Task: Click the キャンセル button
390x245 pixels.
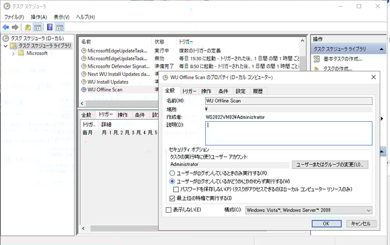Action: click(x=361, y=223)
